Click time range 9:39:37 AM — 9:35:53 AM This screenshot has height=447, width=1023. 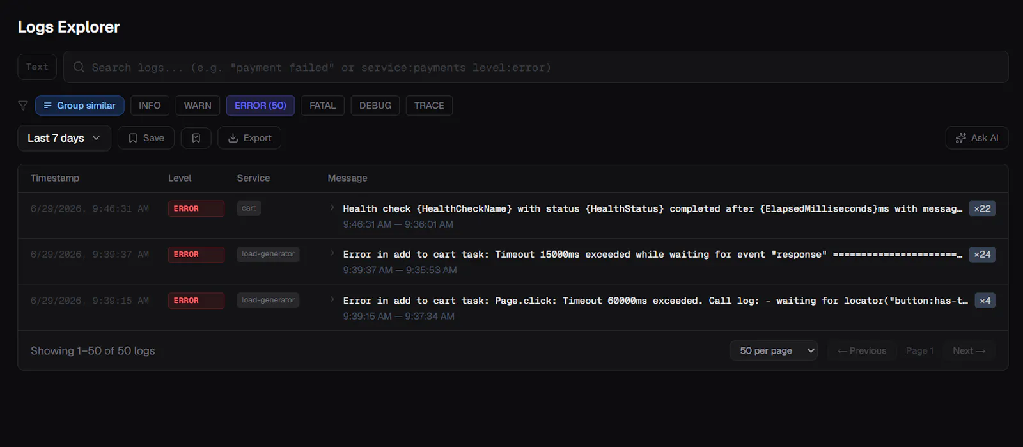400,270
